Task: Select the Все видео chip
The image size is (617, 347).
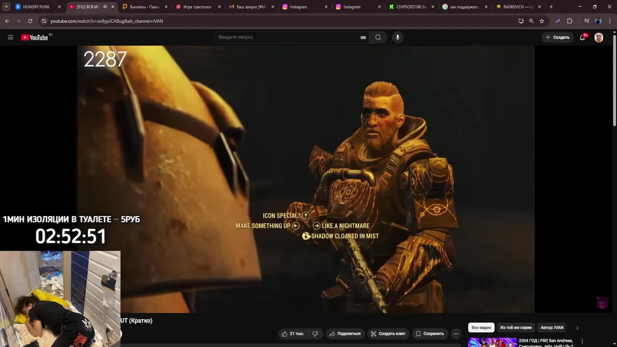Action: pos(481,328)
